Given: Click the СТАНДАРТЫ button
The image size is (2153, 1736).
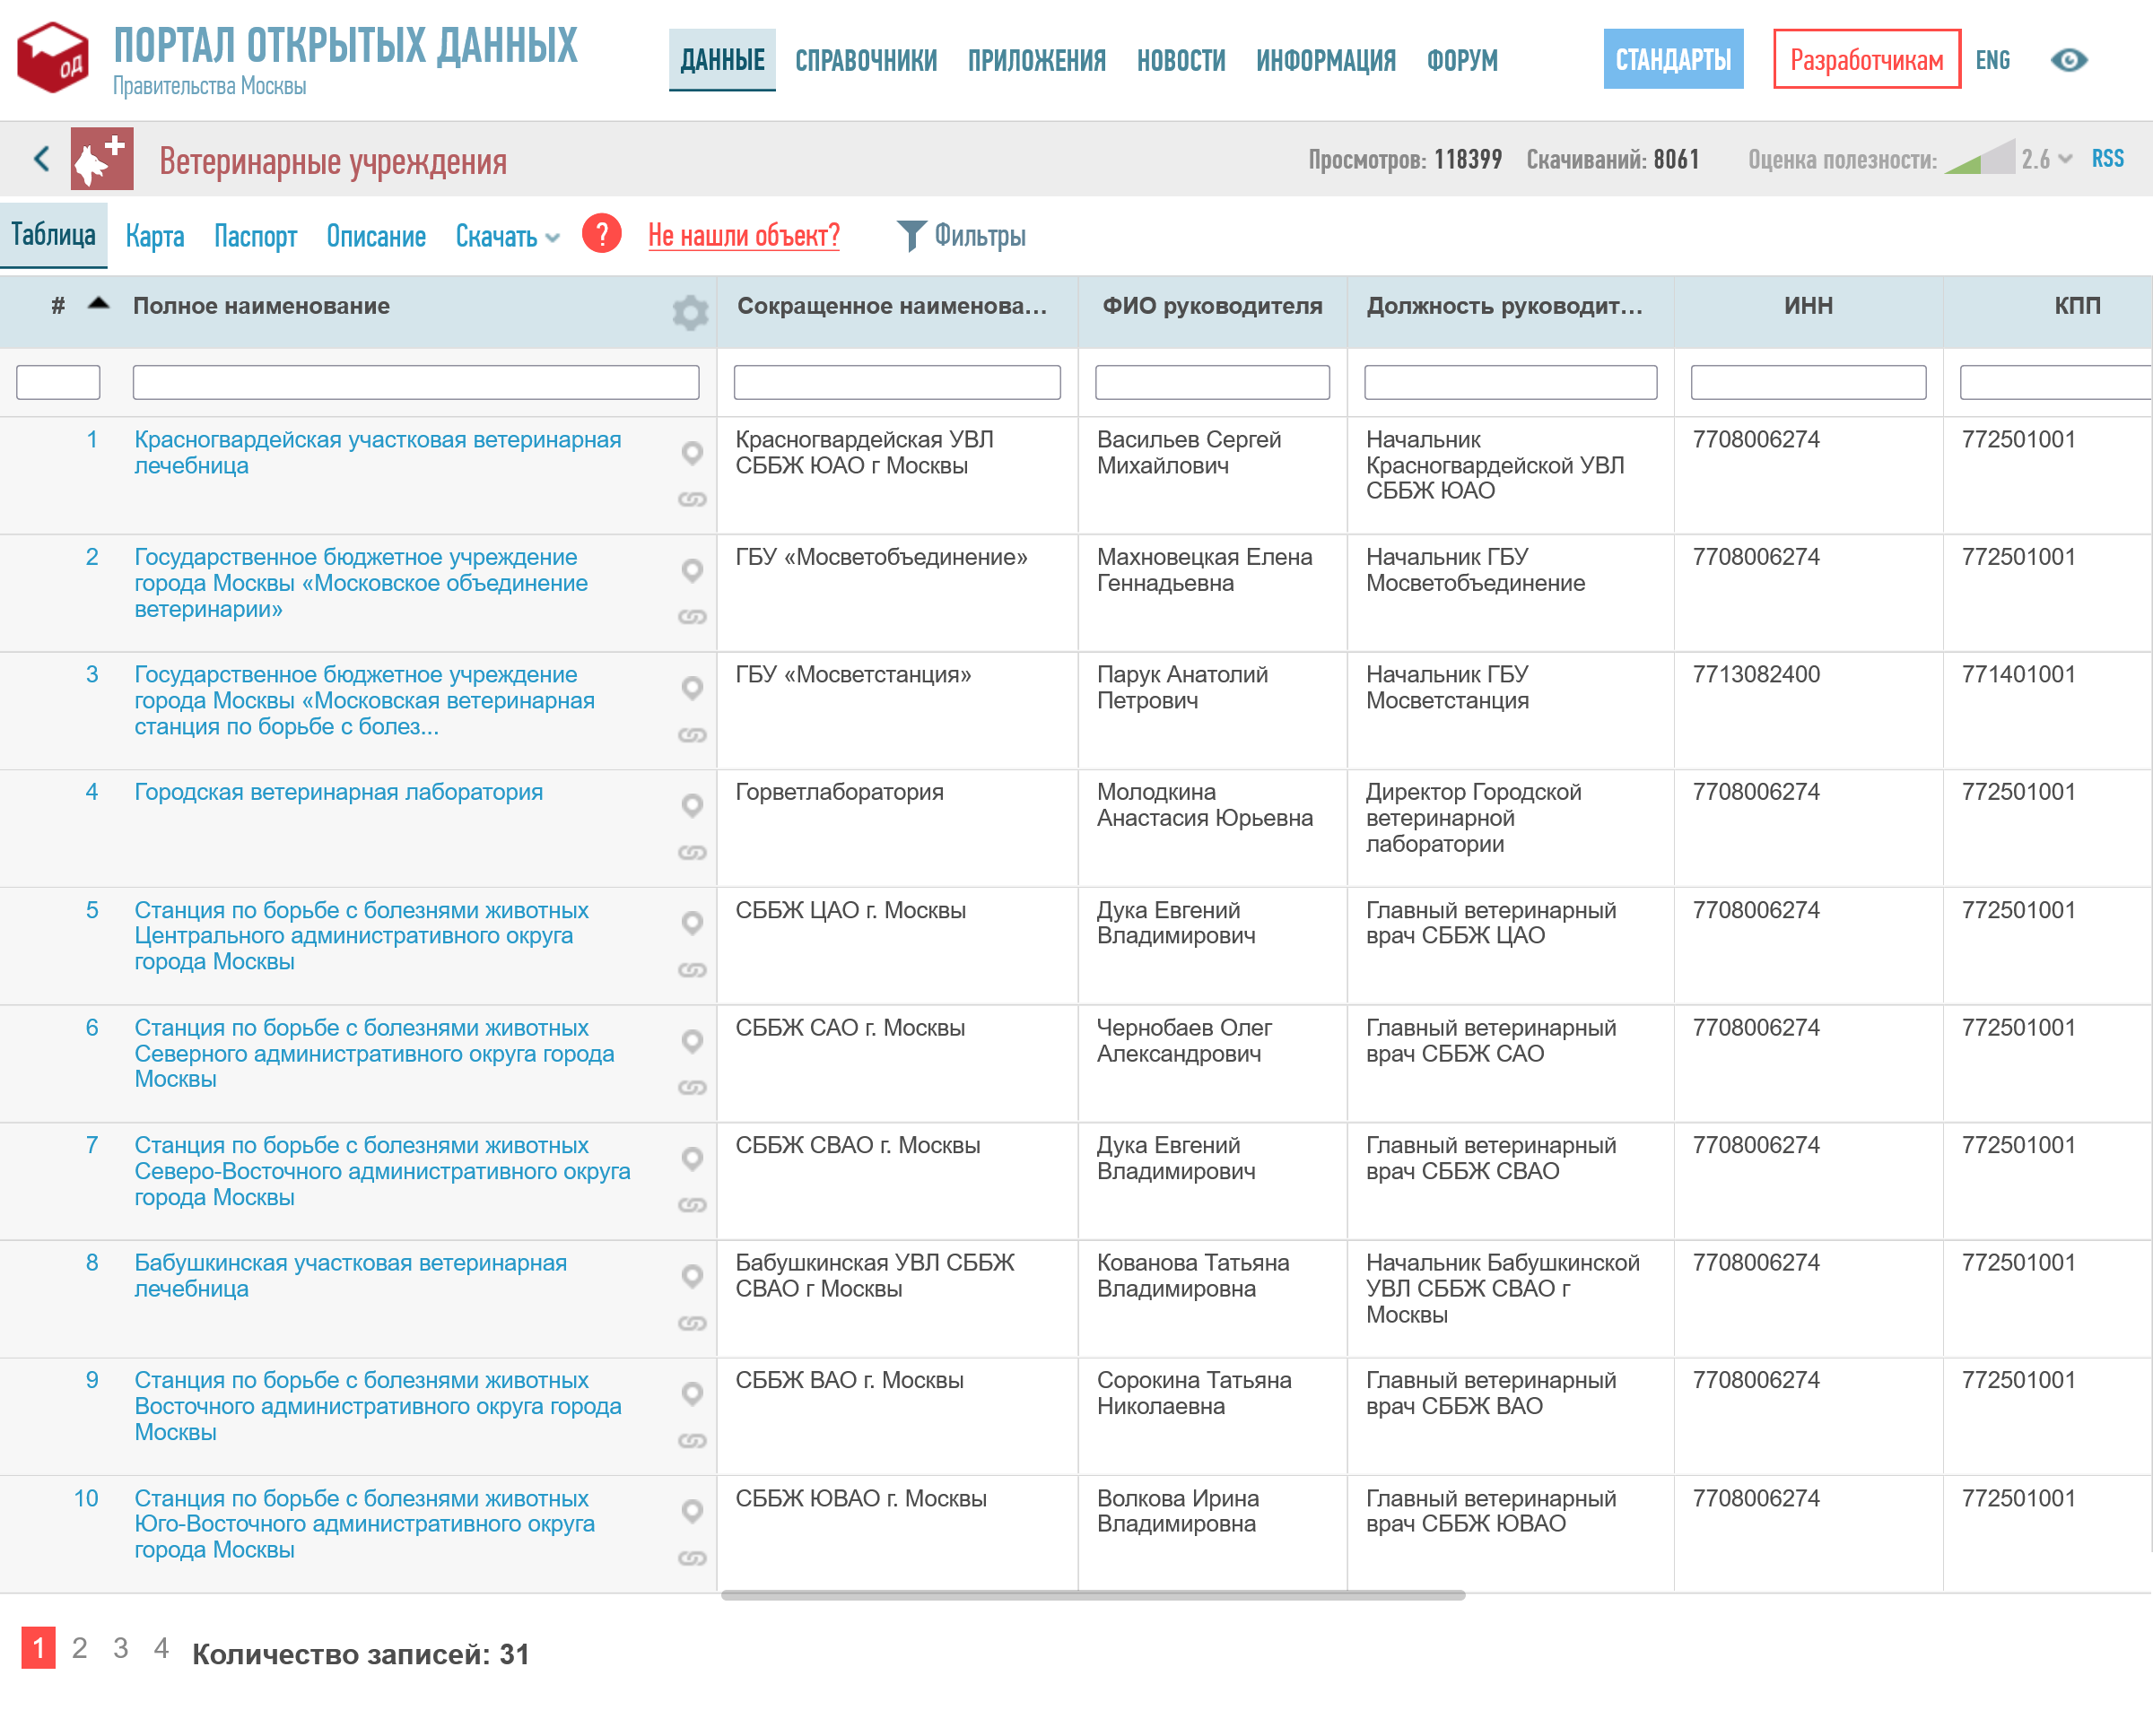Looking at the screenshot, I should click(1673, 59).
